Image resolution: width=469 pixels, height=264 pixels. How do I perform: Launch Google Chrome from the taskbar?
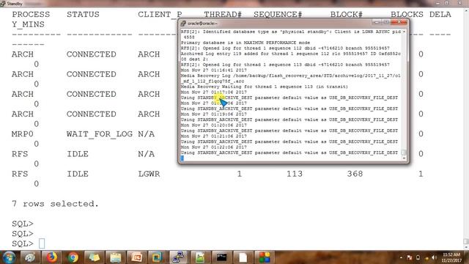pyautogui.click(x=73, y=257)
